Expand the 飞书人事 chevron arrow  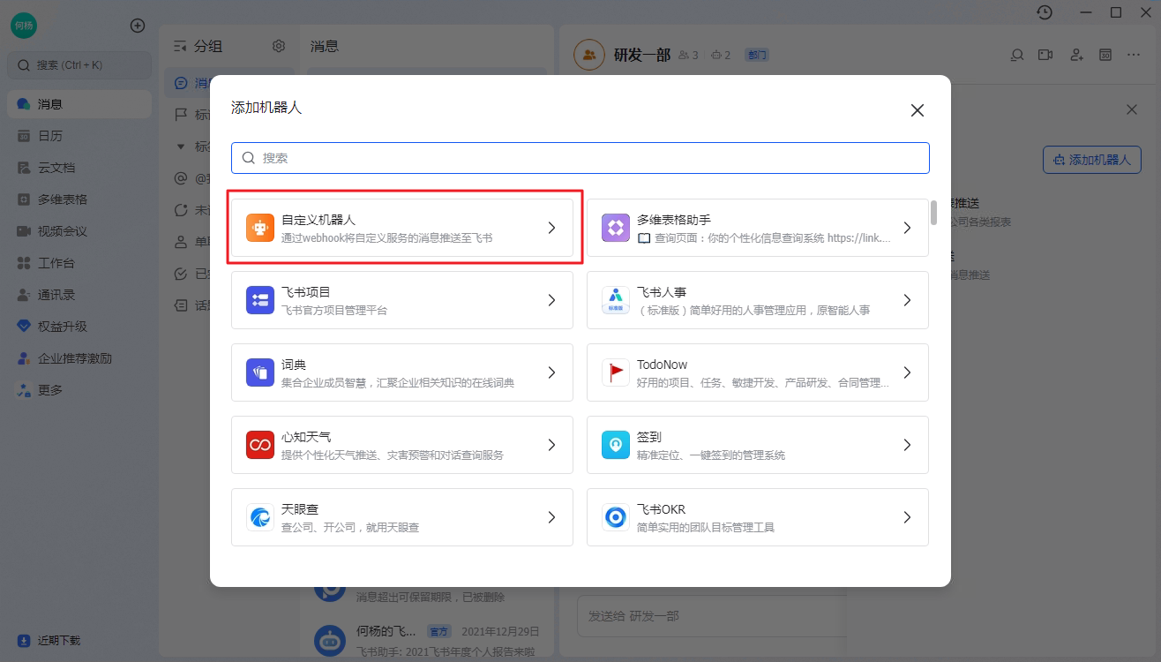[907, 300]
